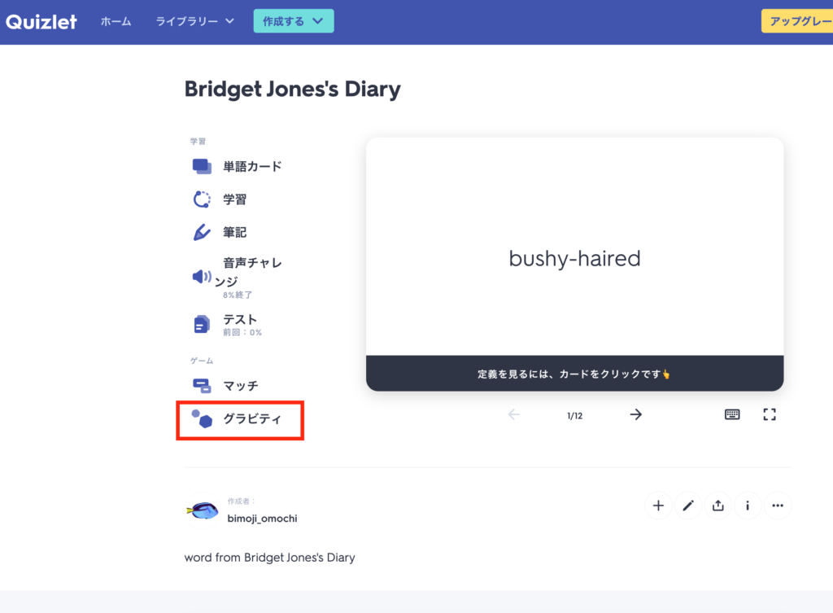Click the Quizlet logo
Viewport: 833px width, 613px height.
point(41,22)
